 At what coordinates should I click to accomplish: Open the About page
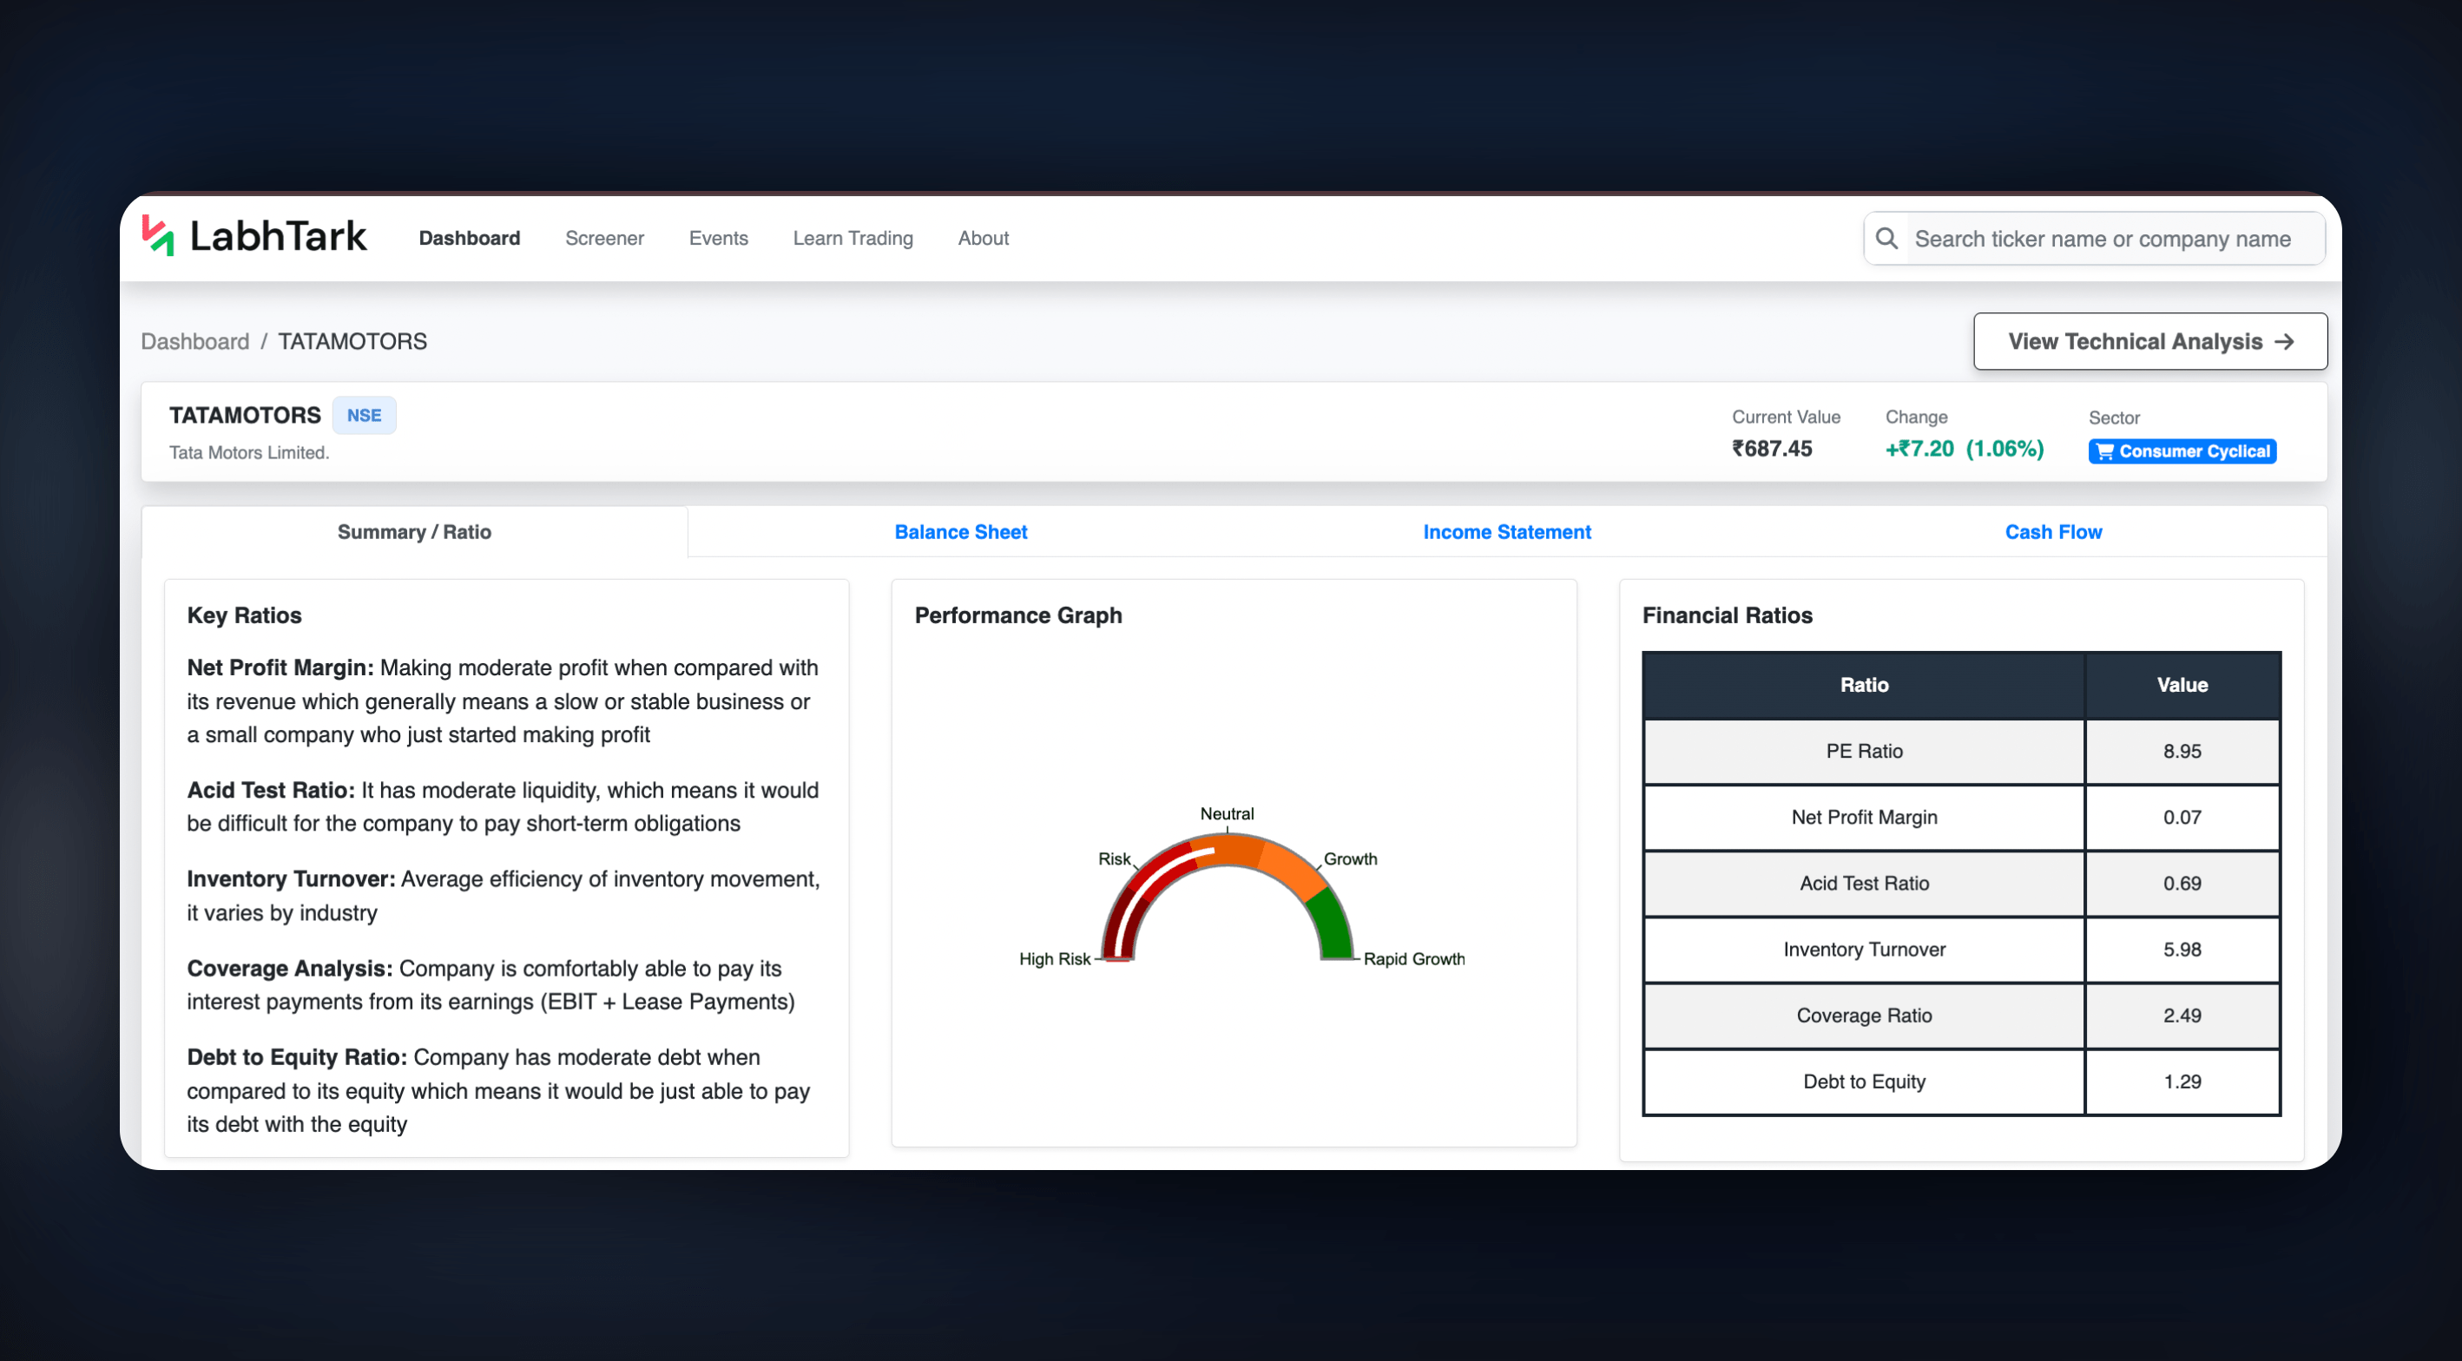[x=984, y=238]
